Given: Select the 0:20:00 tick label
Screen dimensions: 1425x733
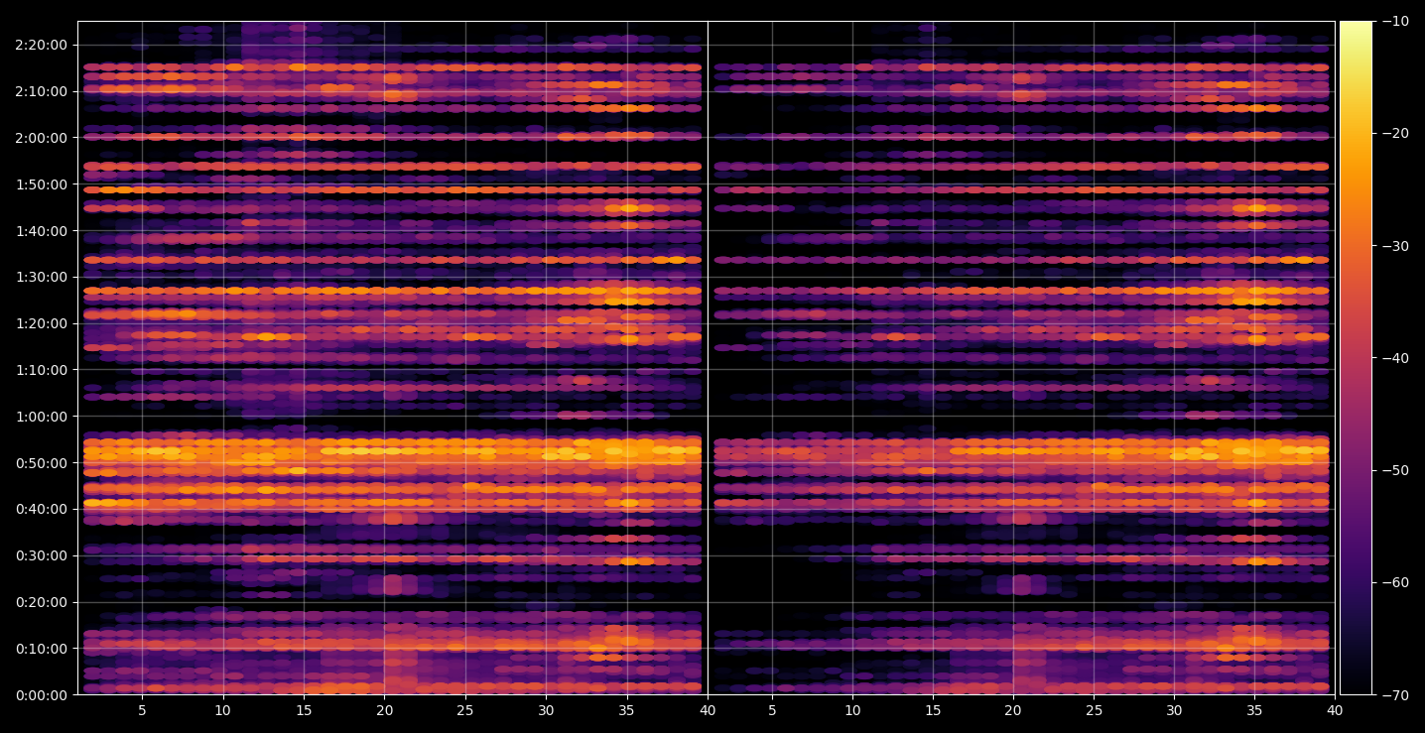Looking at the screenshot, I should [42, 602].
